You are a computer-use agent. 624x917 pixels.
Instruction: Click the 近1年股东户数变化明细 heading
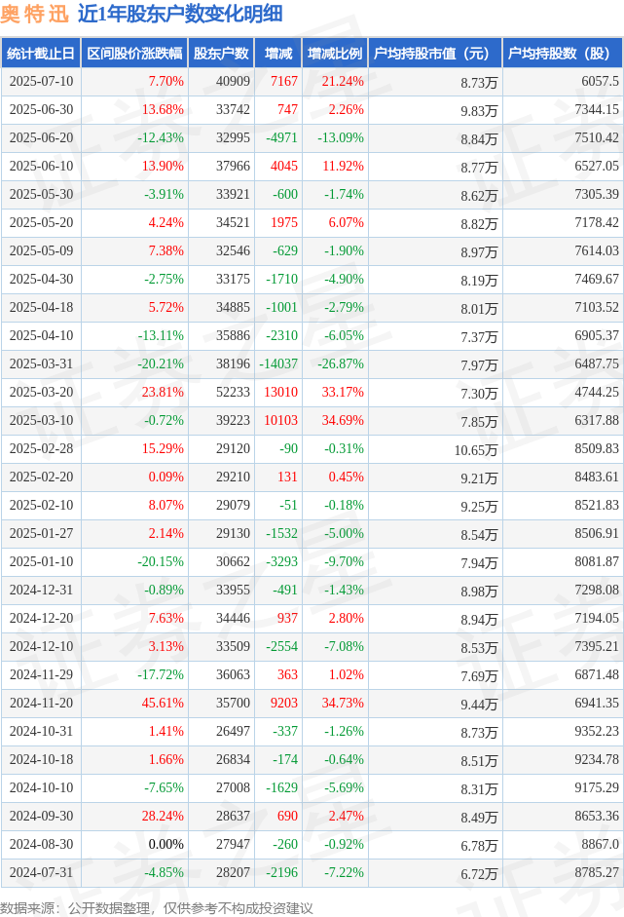point(180,14)
